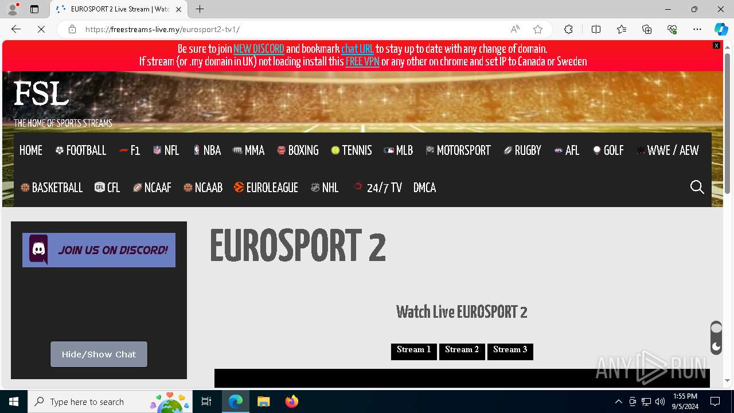Image resolution: width=734 pixels, height=413 pixels.
Task: Open the volume control in tray
Action: pos(660,402)
